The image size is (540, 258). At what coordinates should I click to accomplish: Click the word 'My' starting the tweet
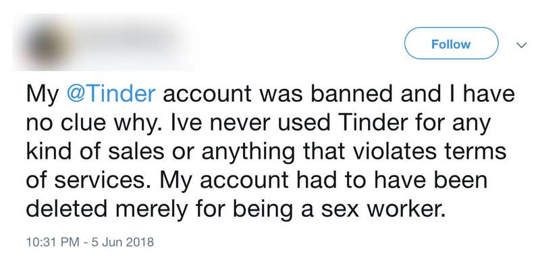[x=43, y=95]
